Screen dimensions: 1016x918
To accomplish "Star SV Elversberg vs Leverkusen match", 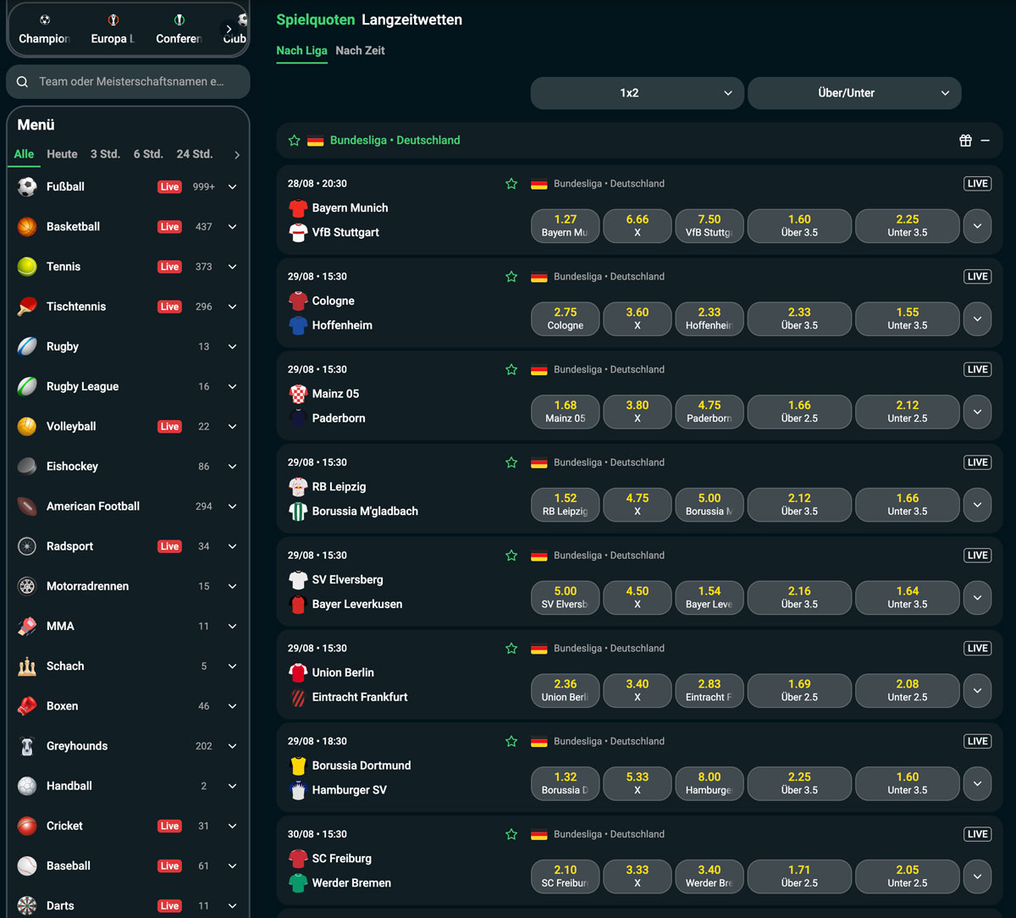I will (x=511, y=556).
